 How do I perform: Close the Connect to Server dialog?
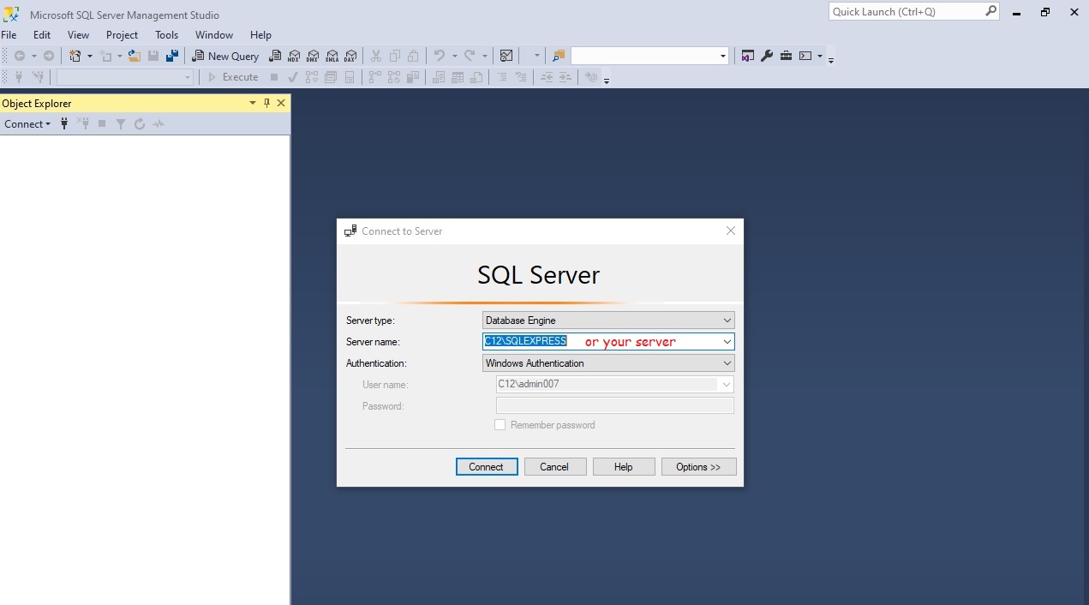click(731, 231)
